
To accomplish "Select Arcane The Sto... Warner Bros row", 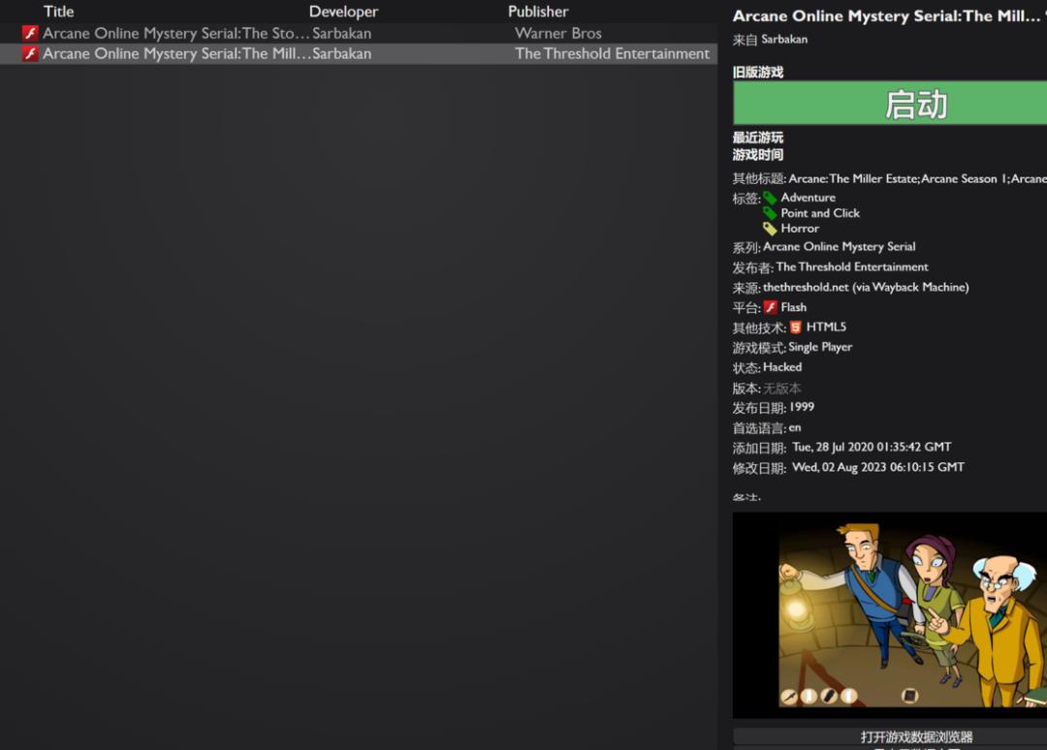I will tap(359, 33).
